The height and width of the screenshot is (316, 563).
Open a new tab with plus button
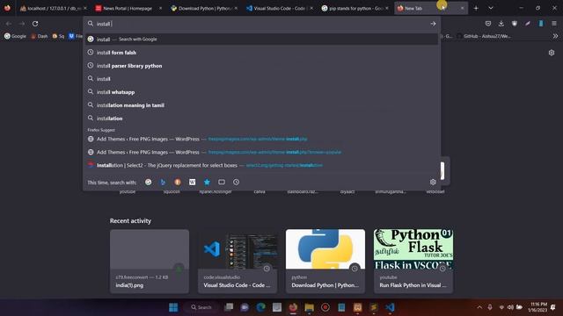476,8
